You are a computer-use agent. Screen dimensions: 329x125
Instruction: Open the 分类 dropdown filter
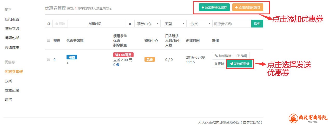[199, 24]
